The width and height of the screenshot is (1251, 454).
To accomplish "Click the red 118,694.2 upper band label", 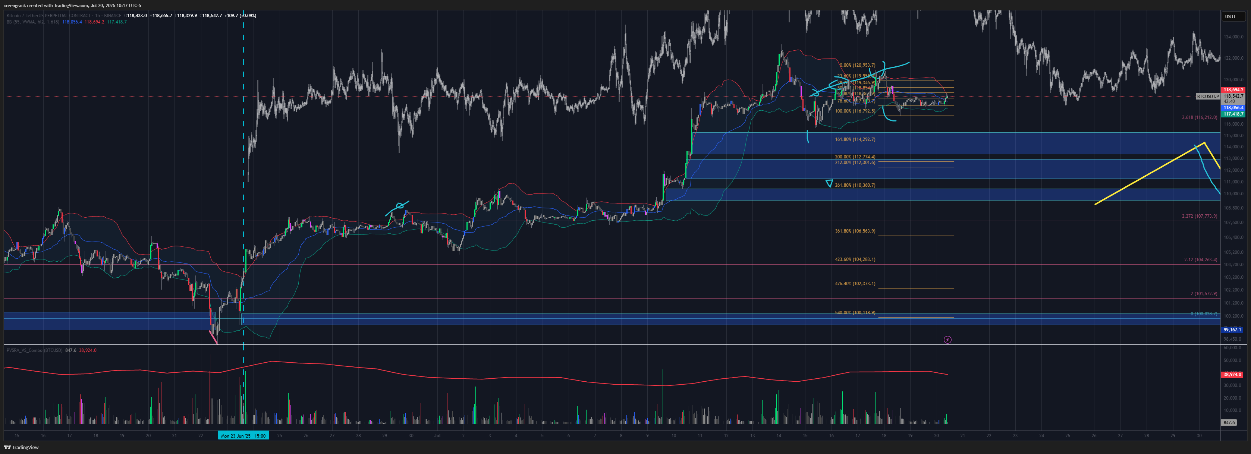I will (x=1233, y=90).
